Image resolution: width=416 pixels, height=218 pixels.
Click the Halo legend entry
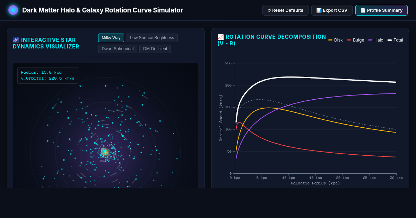(x=375, y=40)
